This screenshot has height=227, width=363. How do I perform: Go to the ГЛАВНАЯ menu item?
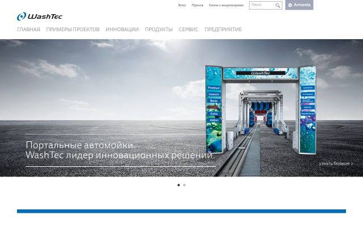pos(29,30)
